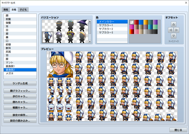
Task: Pick the blue color swatch
Action: tap(141, 22)
